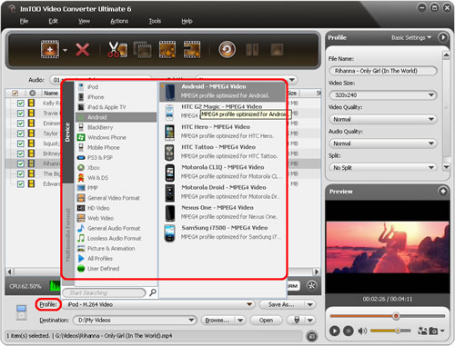Select General Audio Format category
Image resolution: width=455 pixels, height=346 pixels.
[116, 228]
